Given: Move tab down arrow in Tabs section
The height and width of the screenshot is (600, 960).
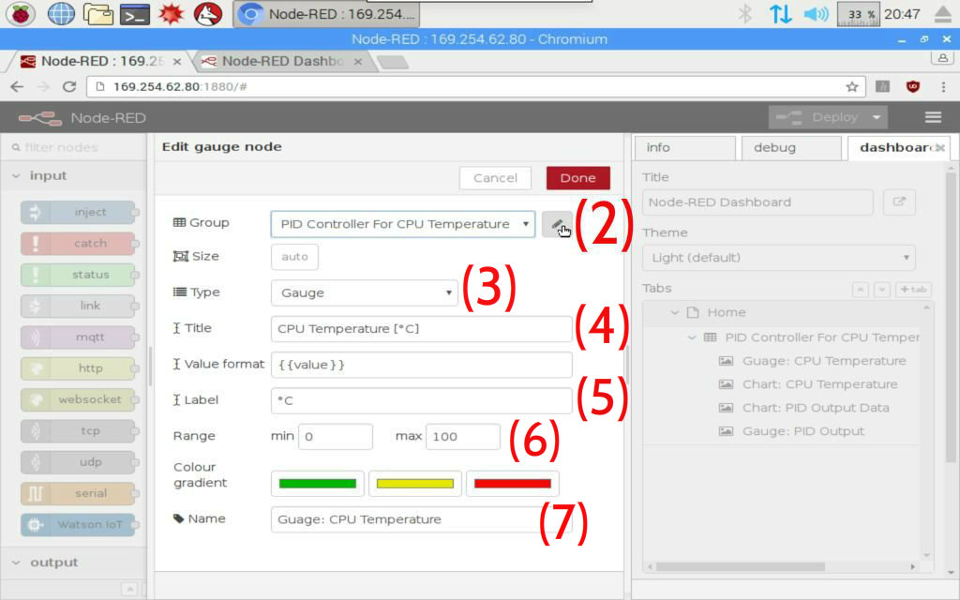Looking at the screenshot, I should (x=881, y=289).
